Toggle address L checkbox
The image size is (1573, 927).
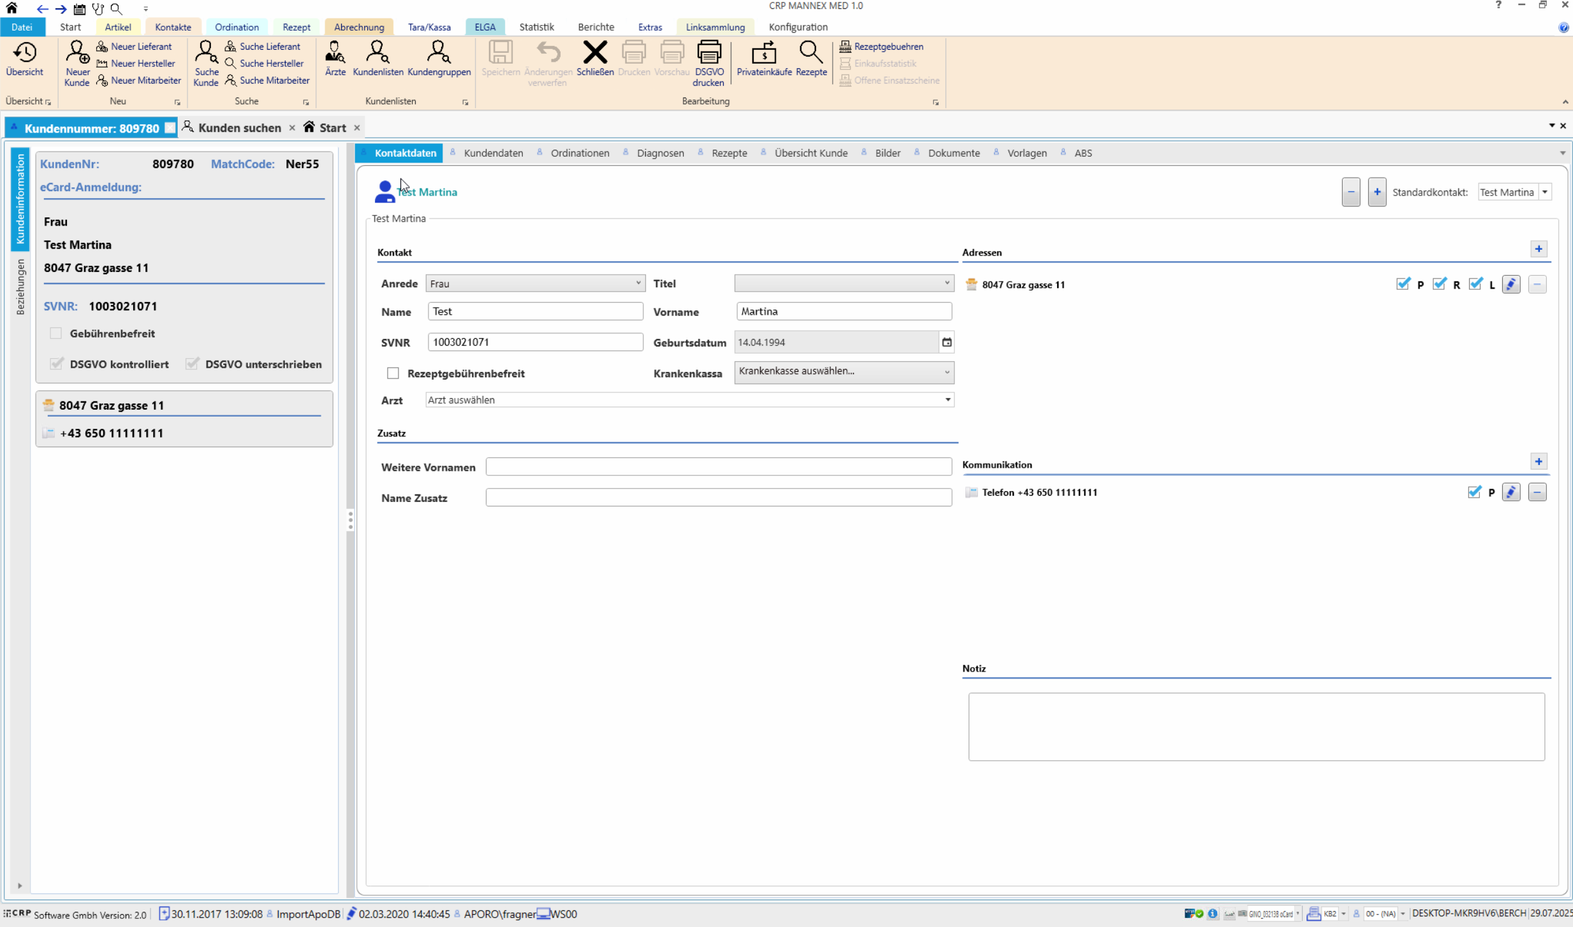pos(1475,284)
